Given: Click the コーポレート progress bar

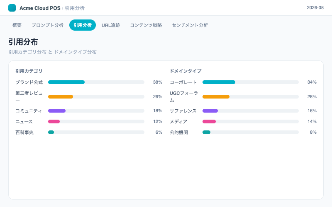Looking at the screenshot, I should tap(251, 82).
